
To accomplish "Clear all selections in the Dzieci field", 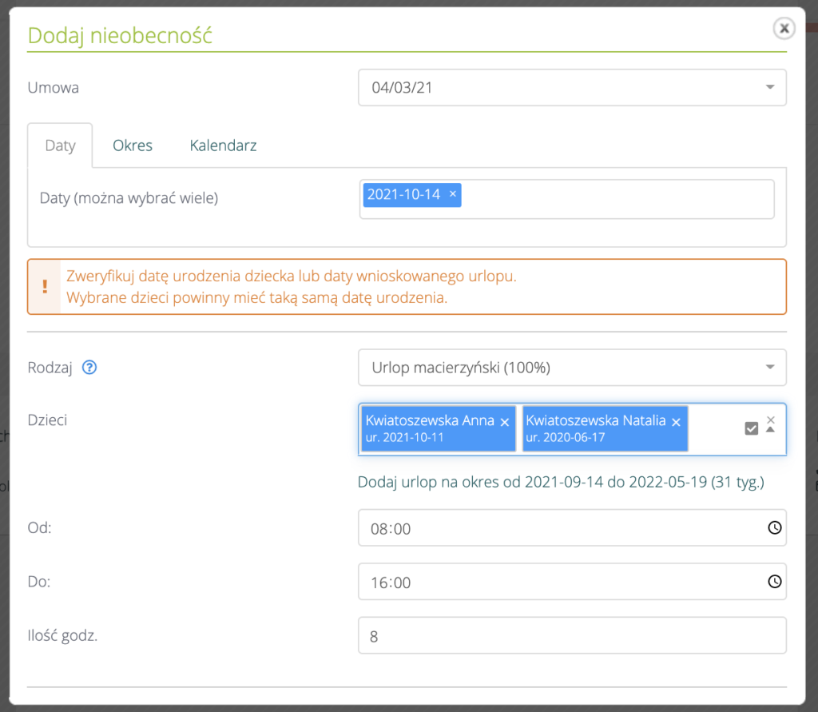I will pos(771,420).
